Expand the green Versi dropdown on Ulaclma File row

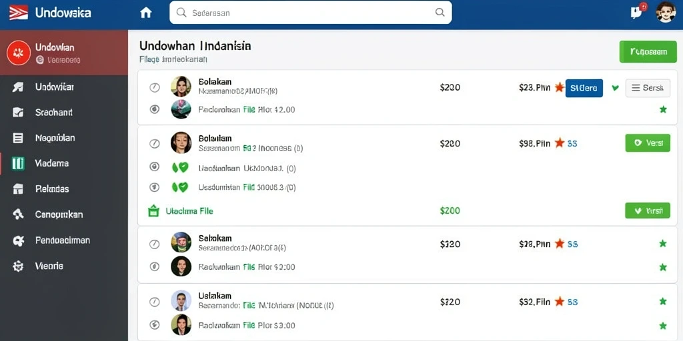(x=647, y=211)
